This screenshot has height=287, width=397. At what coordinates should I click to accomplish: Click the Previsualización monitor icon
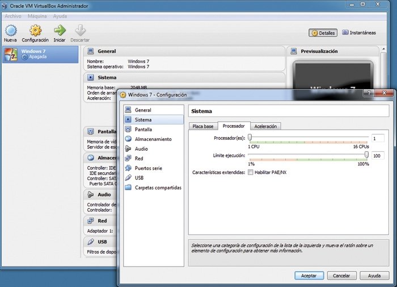(294, 51)
